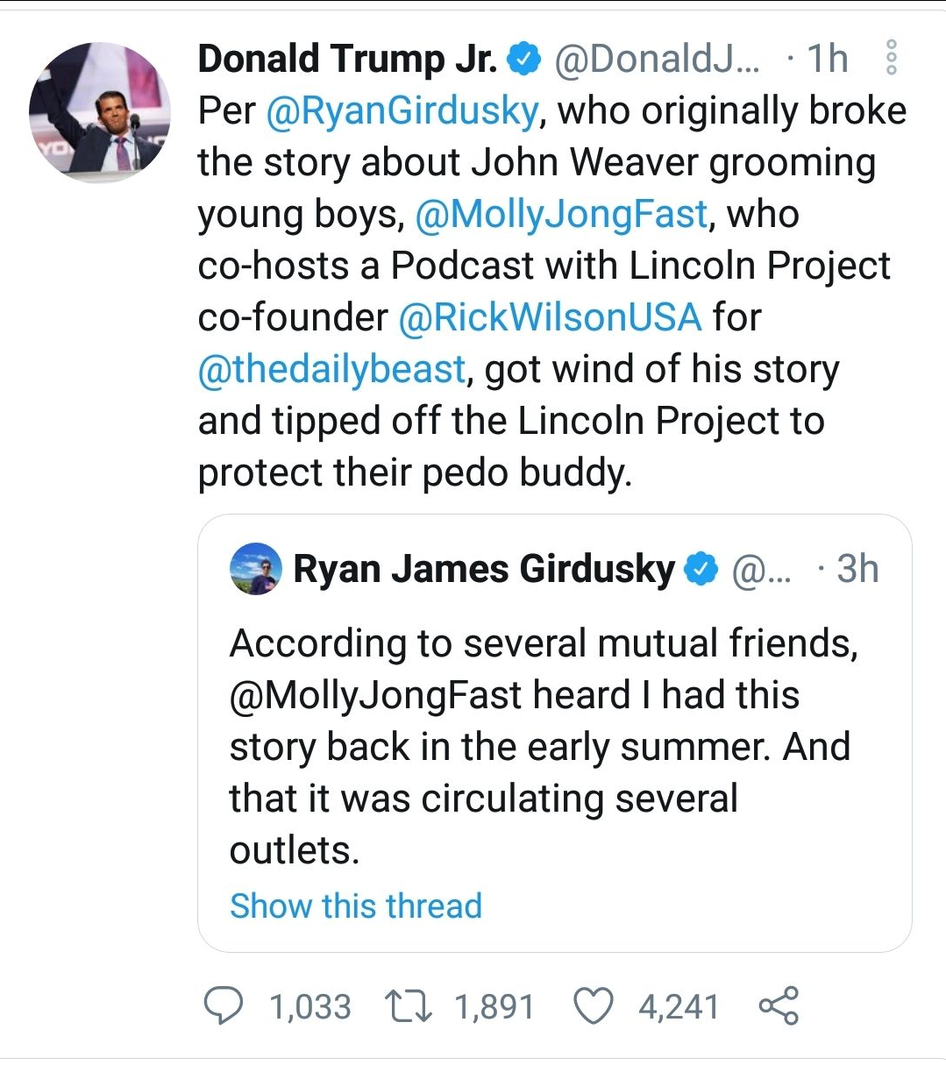Click the 3h timestamp on quoted tweet

(857, 569)
